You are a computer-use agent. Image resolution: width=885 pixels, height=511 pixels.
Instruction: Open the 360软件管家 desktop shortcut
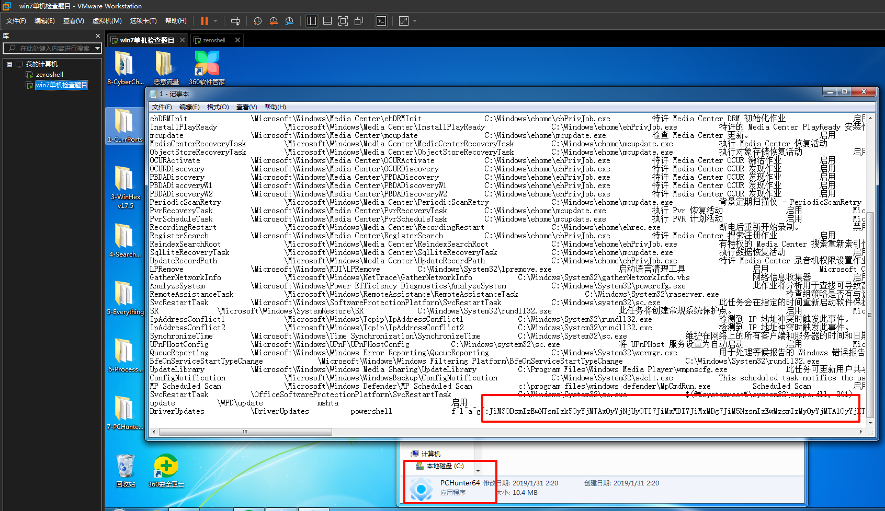coord(207,67)
